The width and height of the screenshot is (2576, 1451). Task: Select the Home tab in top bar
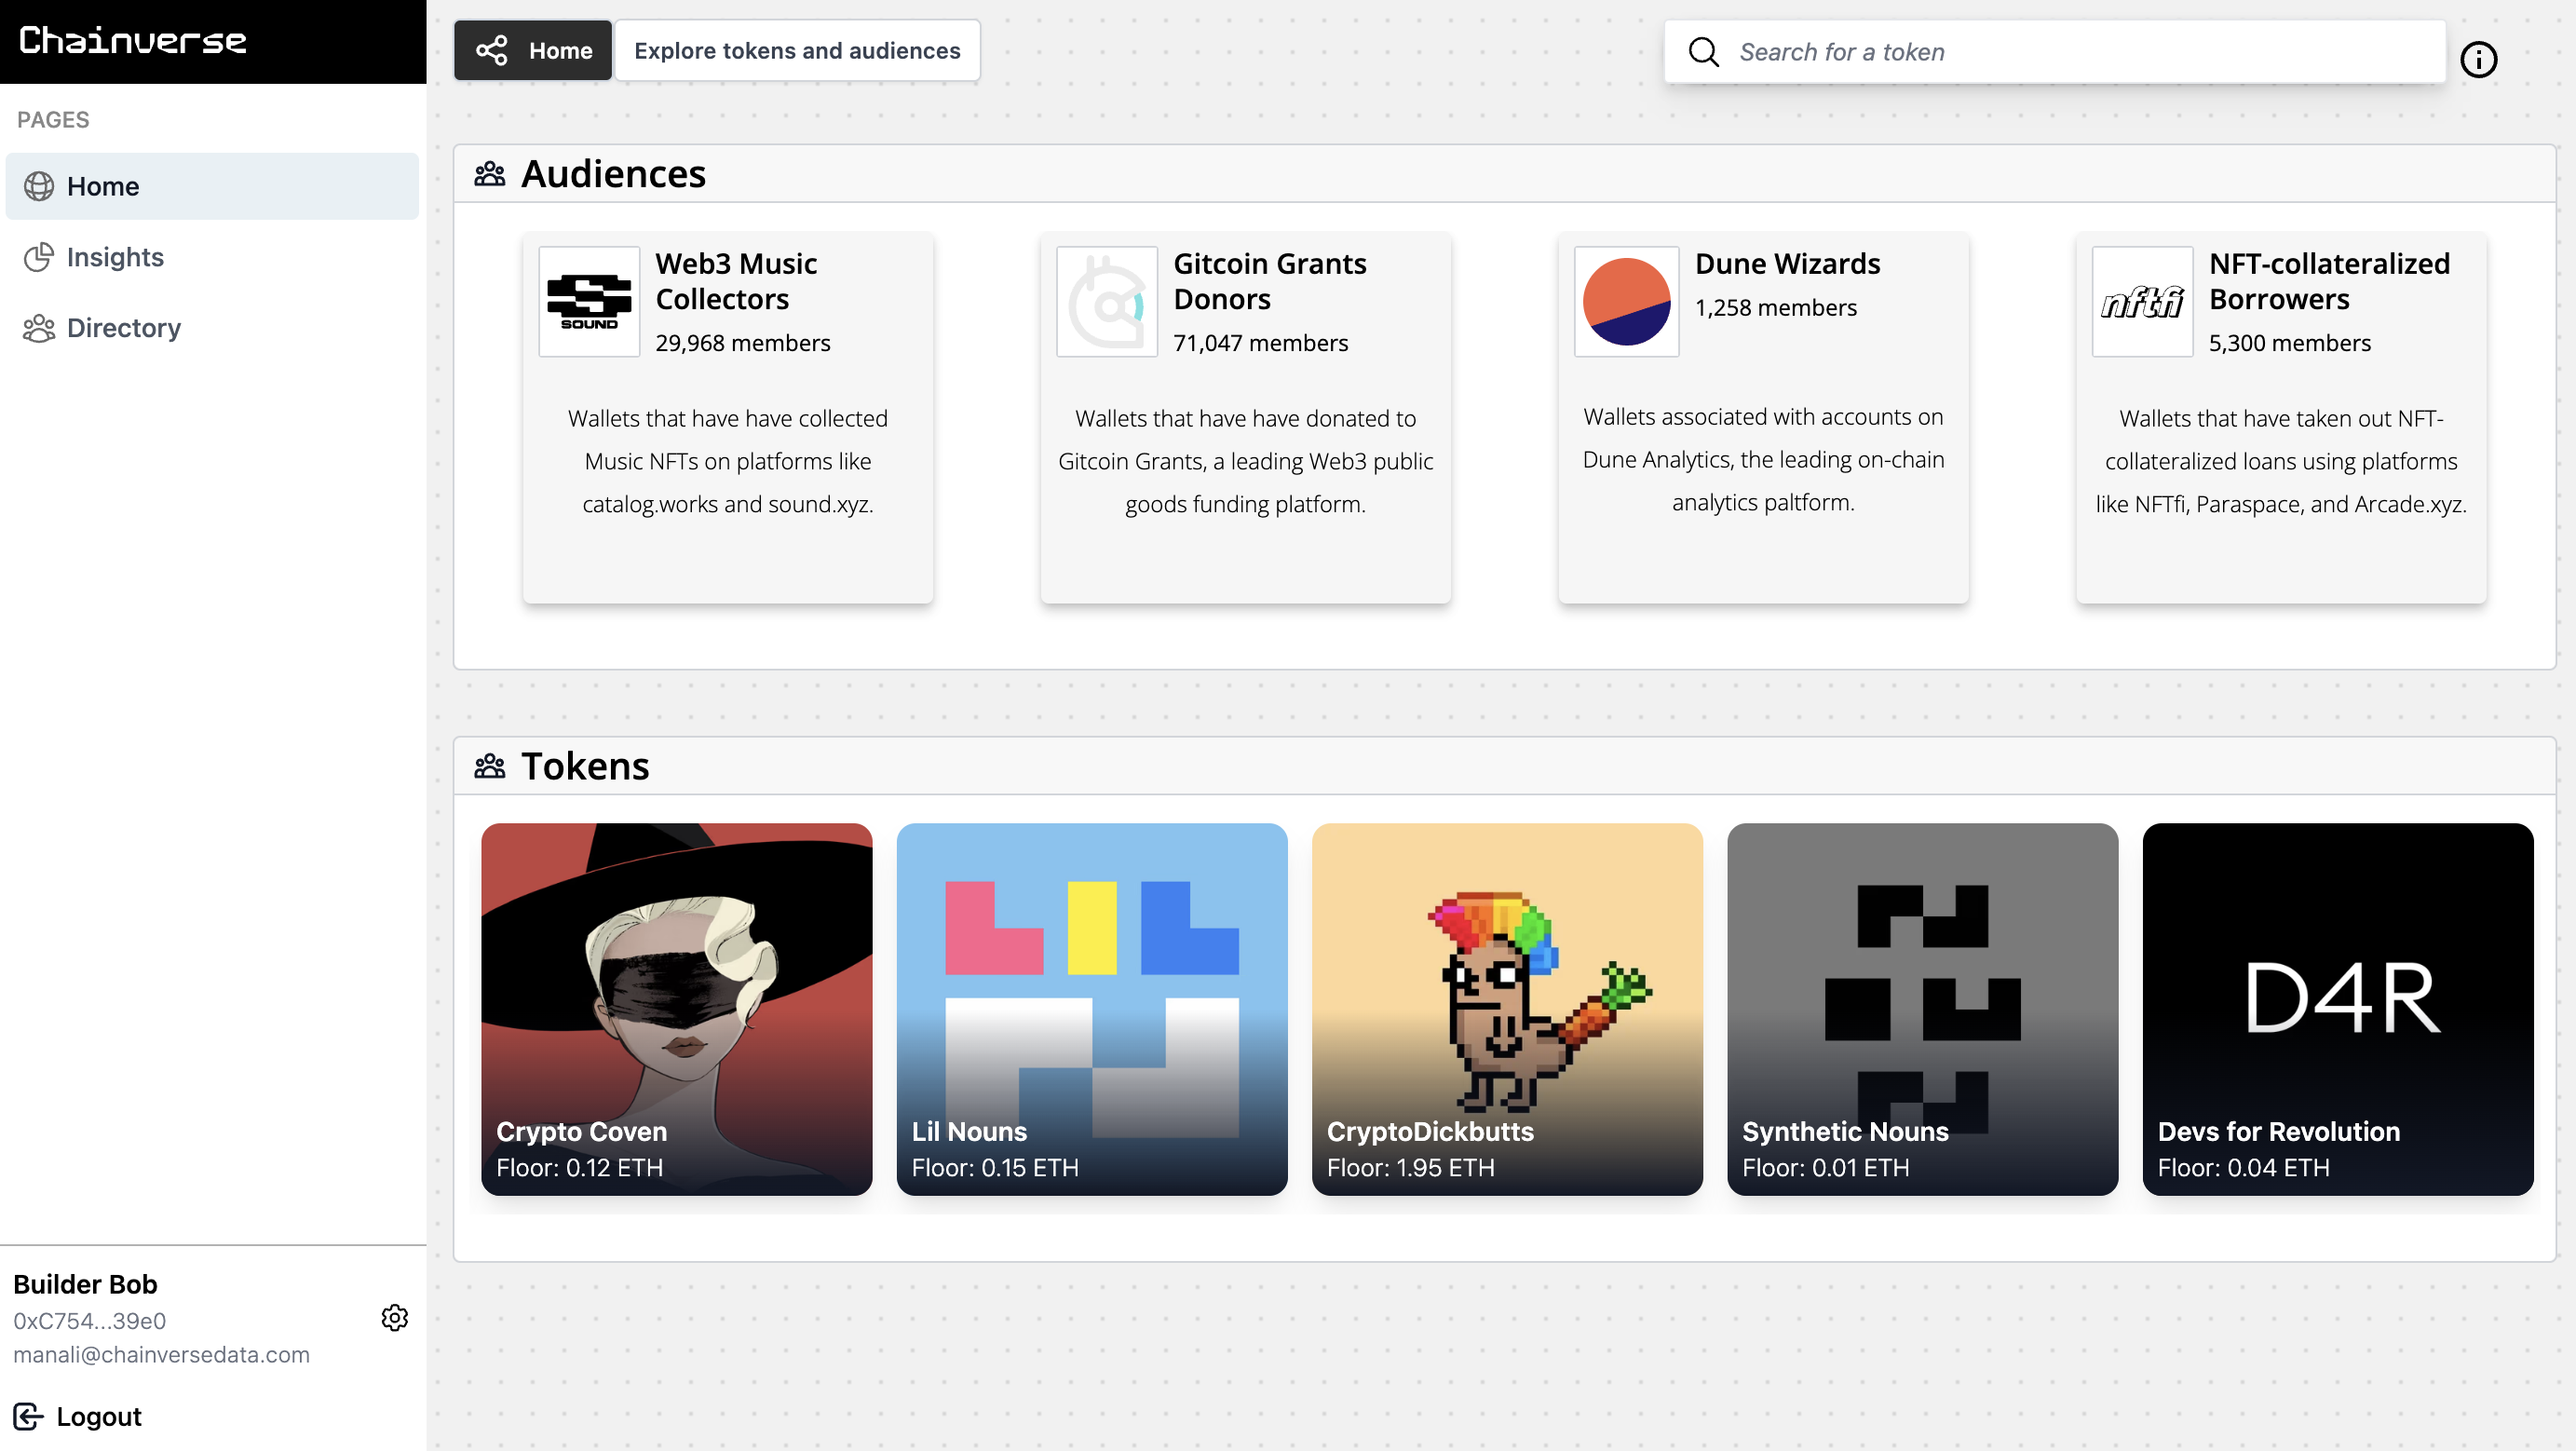pyautogui.click(x=533, y=50)
